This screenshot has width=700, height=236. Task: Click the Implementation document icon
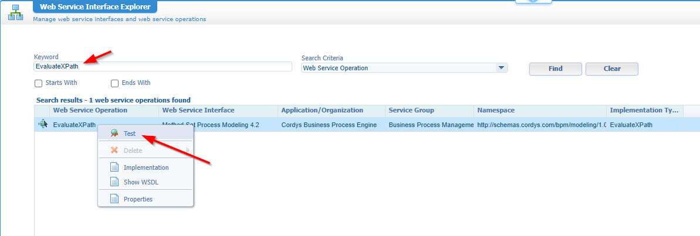[114, 167]
